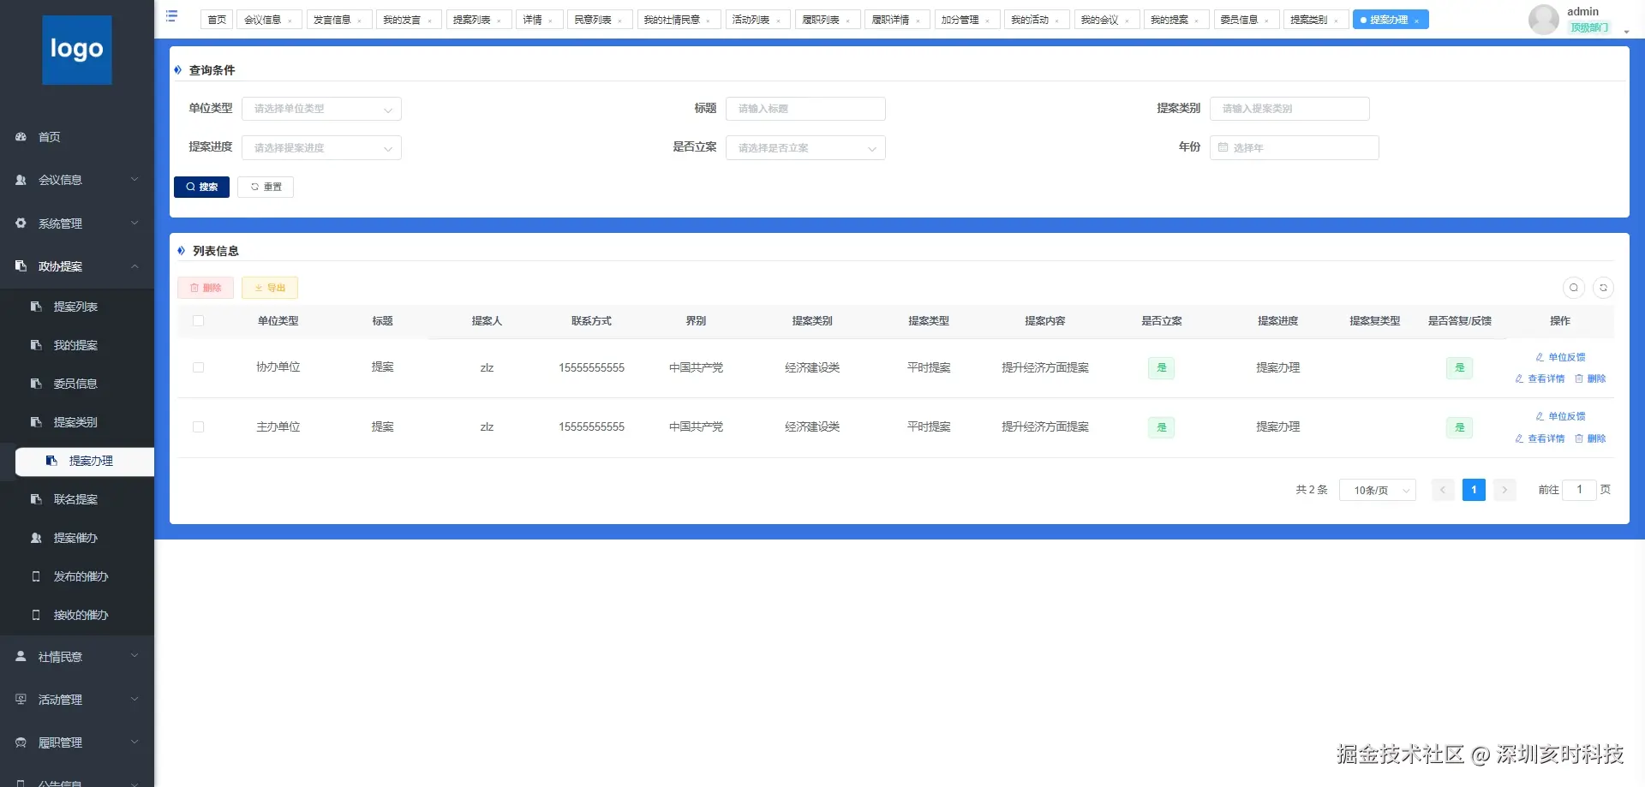Expand 会议信息 in the sidebar

point(77,180)
